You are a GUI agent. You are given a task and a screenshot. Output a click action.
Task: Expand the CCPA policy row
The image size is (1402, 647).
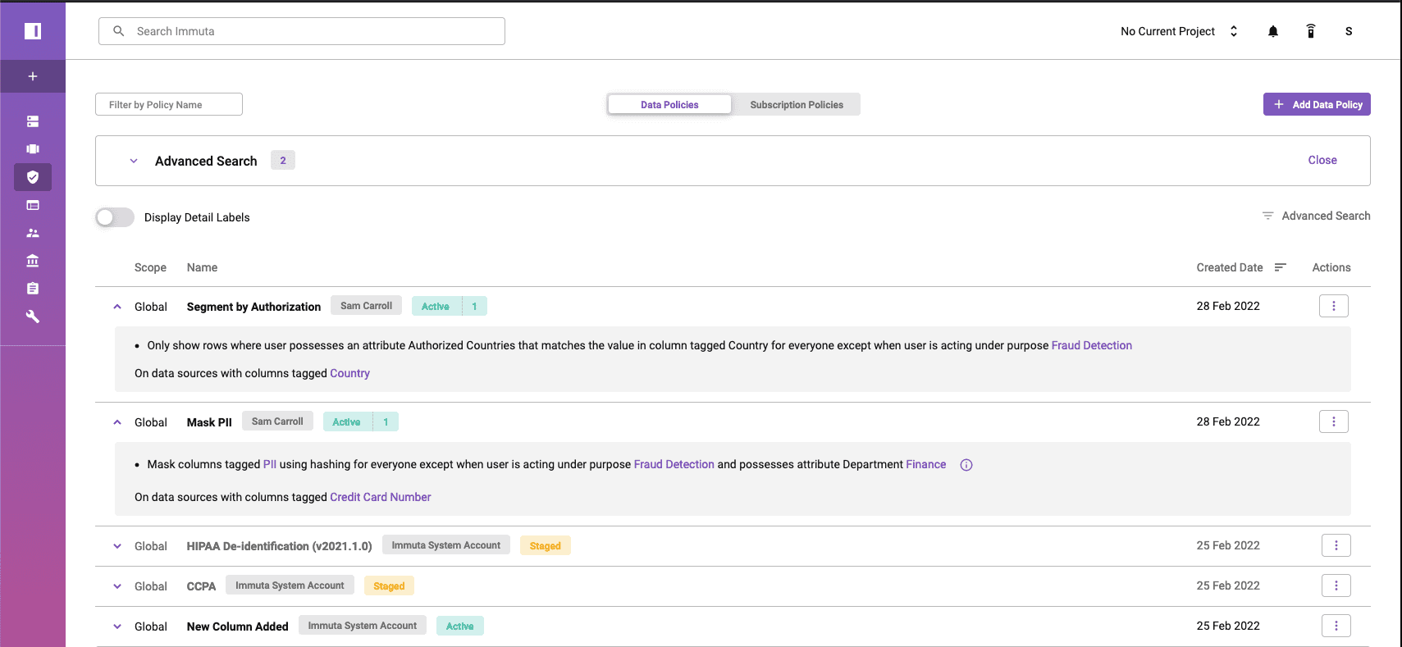tap(117, 586)
